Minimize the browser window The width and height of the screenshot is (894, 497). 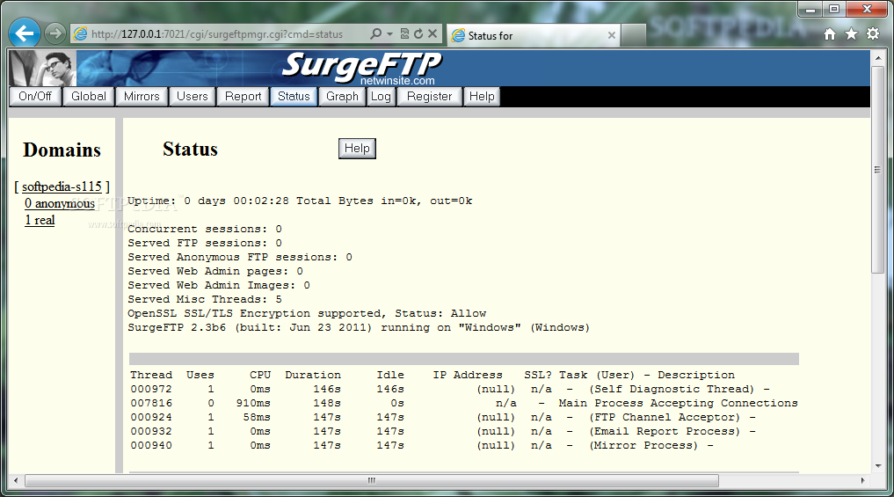coord(810,9)
